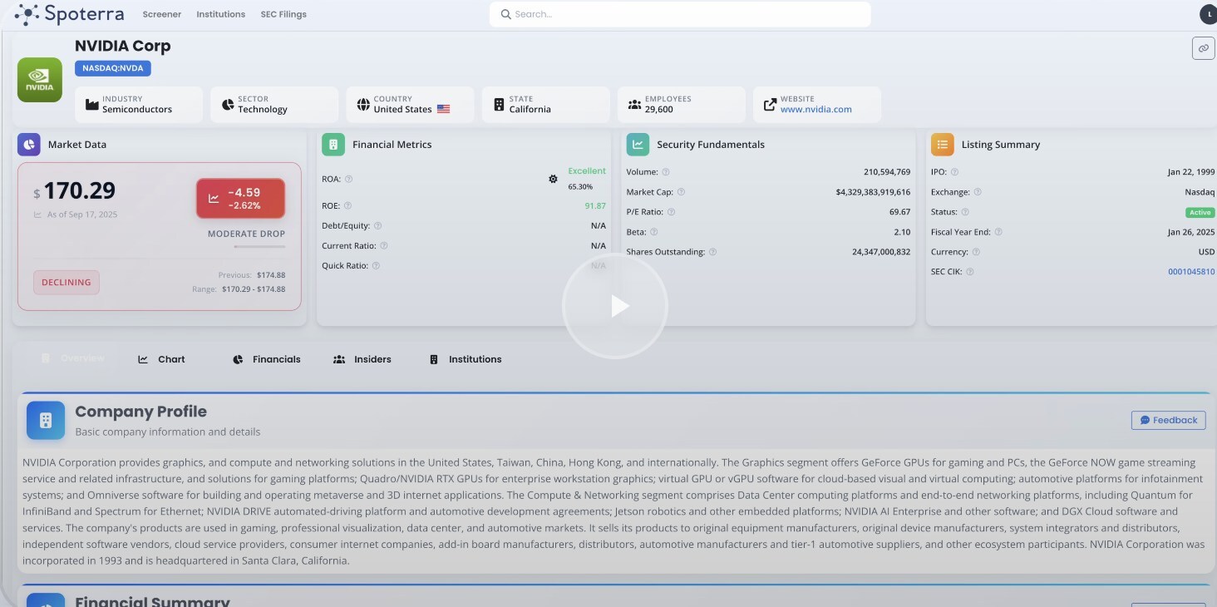The image size is (1217, 607).
Task: Click the SEC CIK info icon
Action: (970, 272)
